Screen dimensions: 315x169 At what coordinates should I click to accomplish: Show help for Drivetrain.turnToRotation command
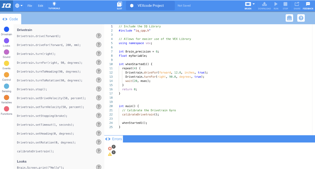[99, 80]
